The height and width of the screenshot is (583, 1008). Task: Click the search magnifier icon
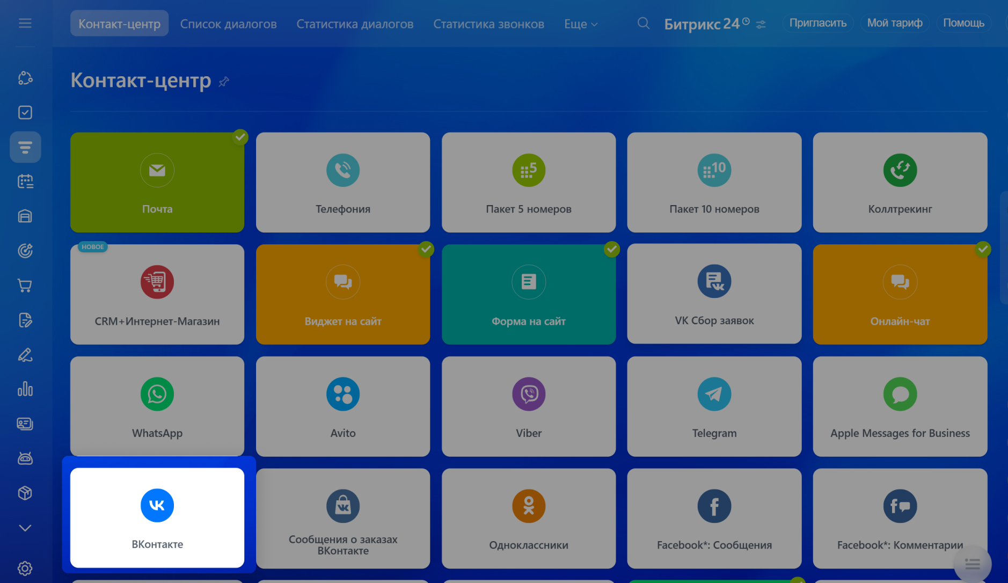tap(643, 24)
